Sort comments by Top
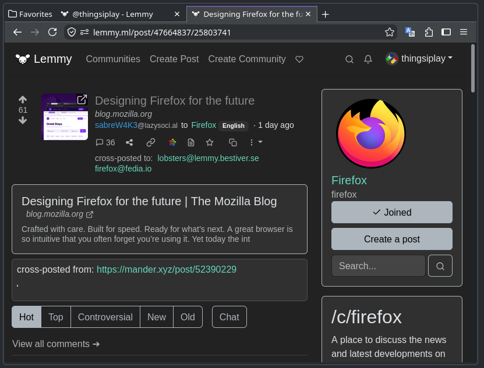Screen dimensions: 484x368 56,317
